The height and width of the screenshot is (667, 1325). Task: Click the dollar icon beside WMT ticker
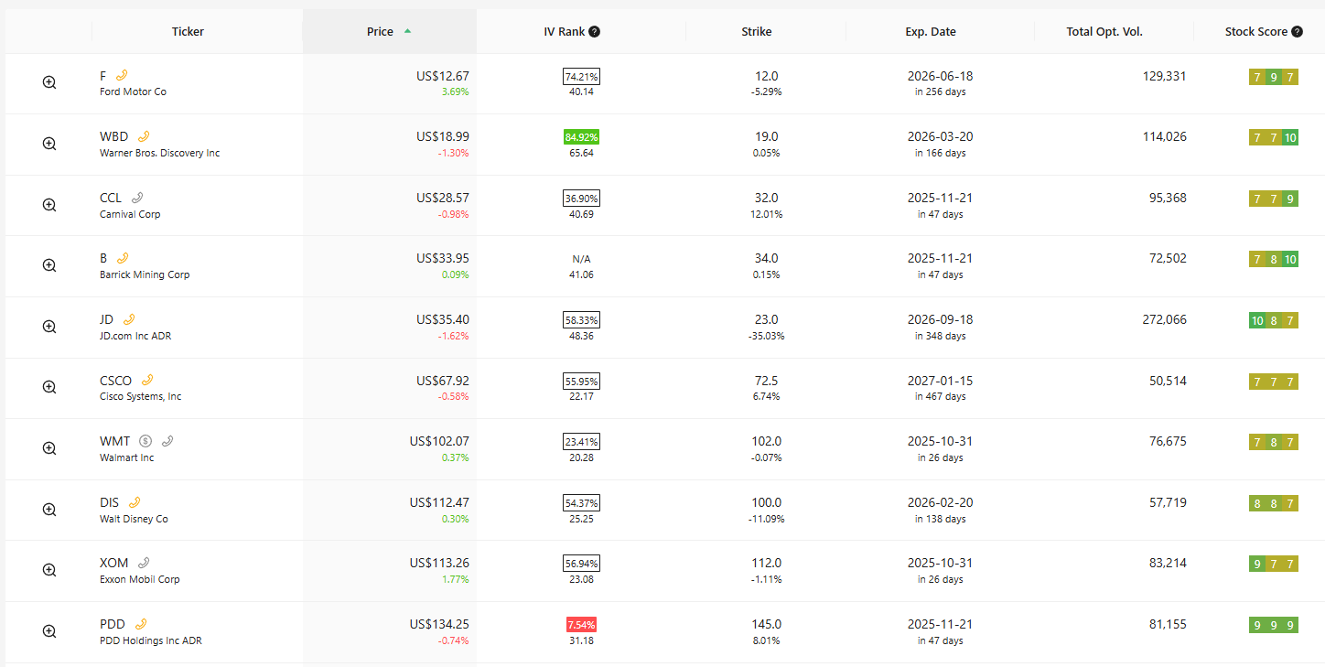[145, 441]
